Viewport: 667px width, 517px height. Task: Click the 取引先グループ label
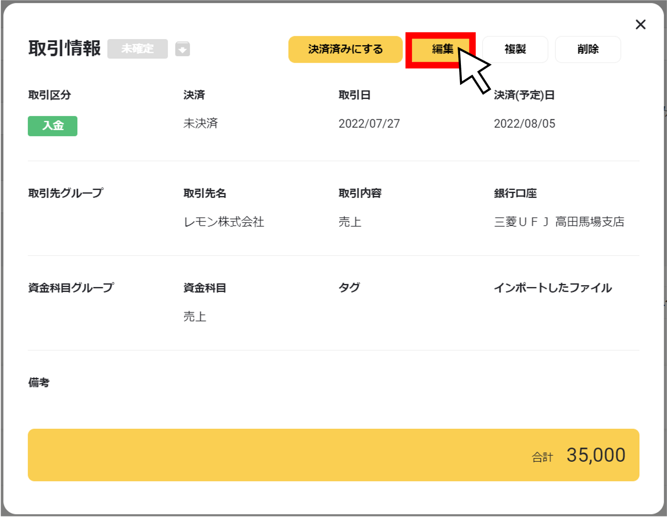[x=66, y=193]
